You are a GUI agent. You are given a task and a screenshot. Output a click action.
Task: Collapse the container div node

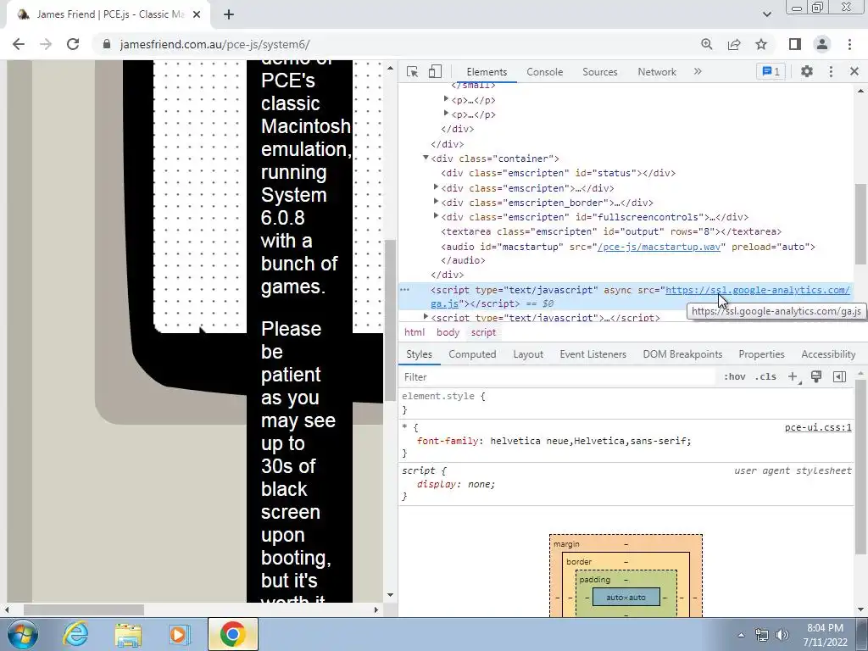pyautogui.click(x=426, y=159)
